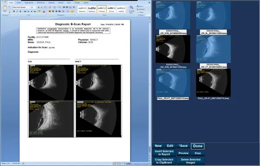This screenshot has height=166, width=260.
Task: Apply center alignment to the paragraph
Action: click(x=53, y=11)
